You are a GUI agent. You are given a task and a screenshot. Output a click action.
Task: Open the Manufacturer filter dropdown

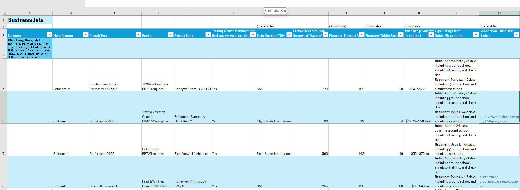(x=86, y=35)
